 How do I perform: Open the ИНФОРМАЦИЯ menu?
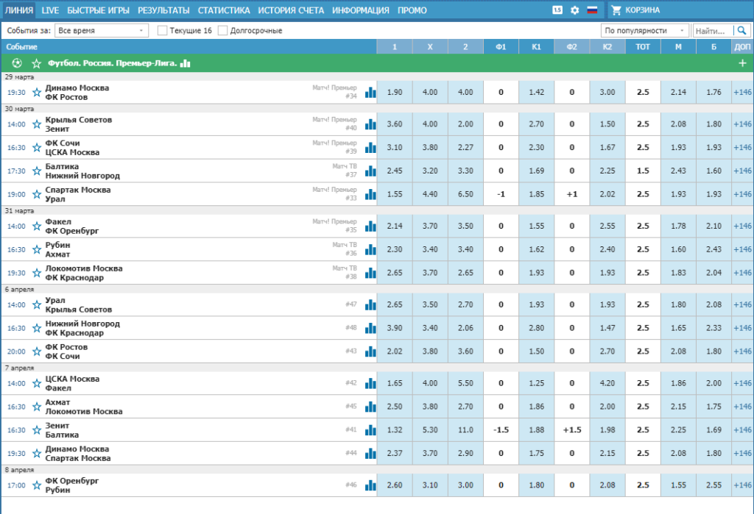pos(361,10)
